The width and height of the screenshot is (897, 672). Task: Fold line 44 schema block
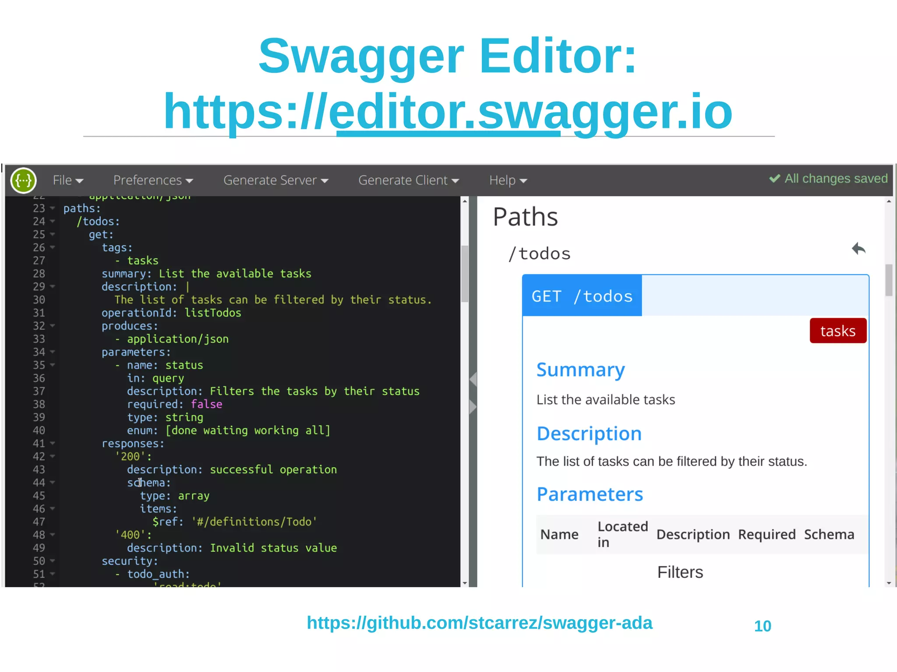[x=53, y=482]
